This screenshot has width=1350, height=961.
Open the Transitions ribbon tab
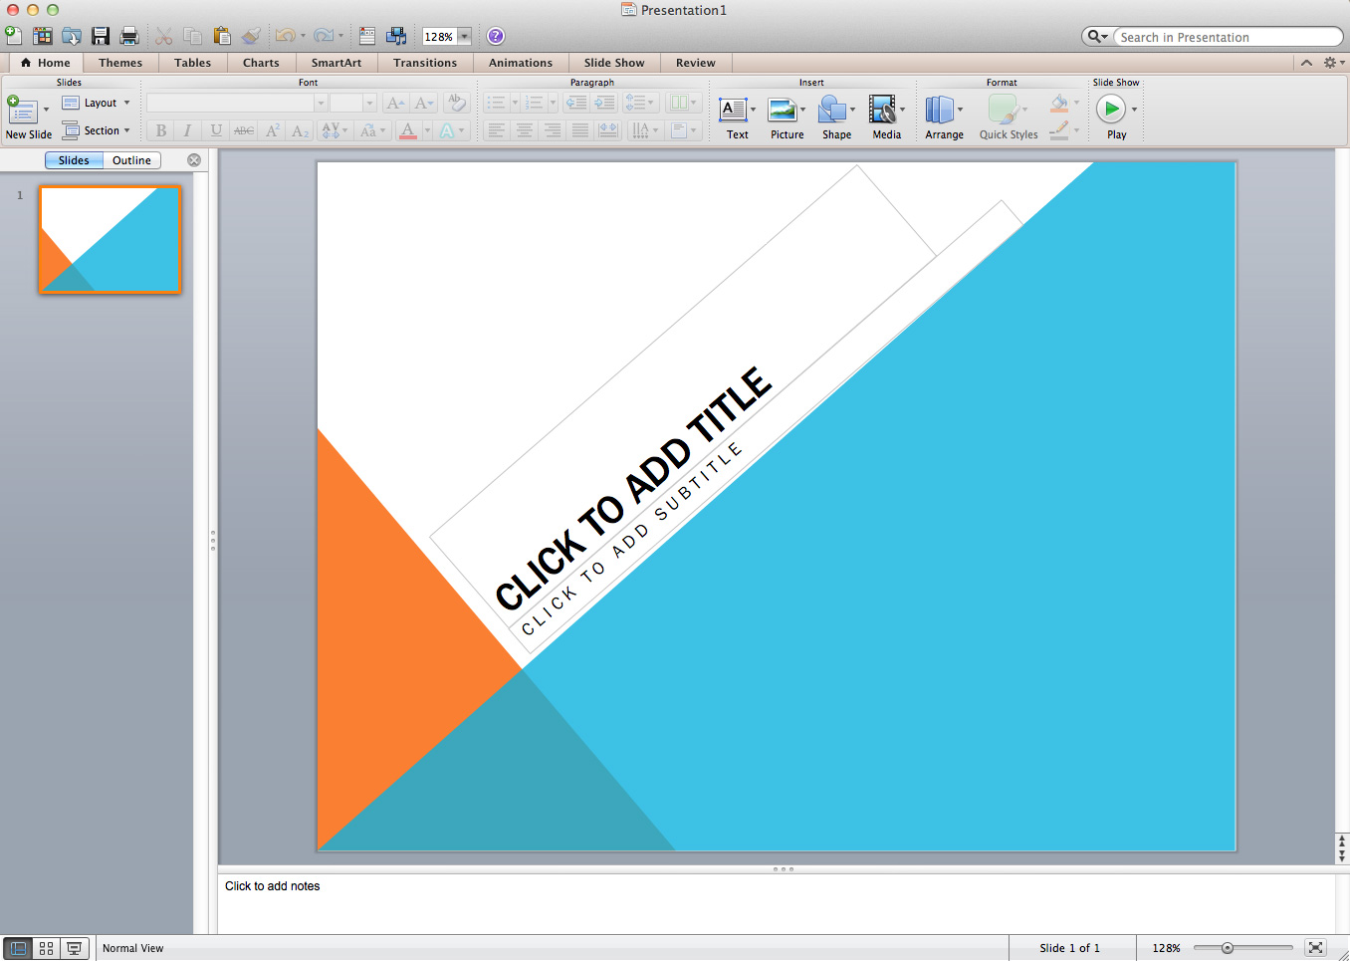point(425,63)
